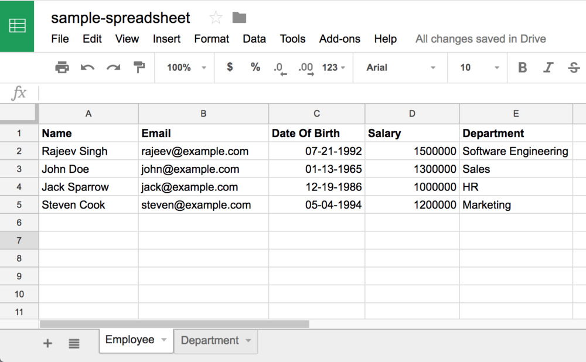Image resolution: width=586 pixels, height=362 pixels.
Task: Open the Add-ons menu
Action: 340,39
